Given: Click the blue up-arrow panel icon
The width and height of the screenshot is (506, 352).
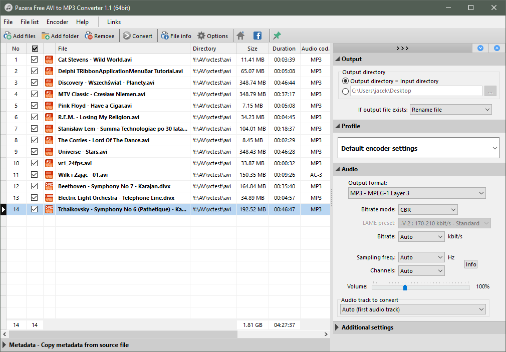Looking at the screenshot, I should point(497,48).
